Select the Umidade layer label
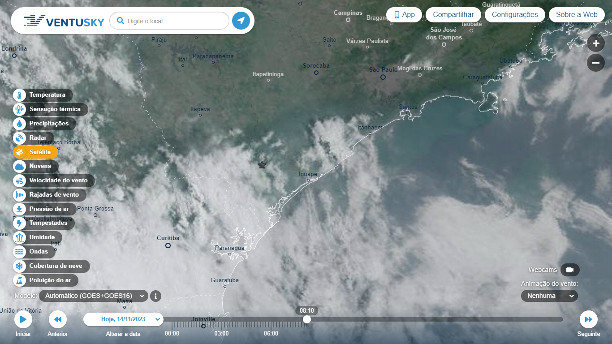Screen dimensions: 612x344 click(x=42, y=237)
